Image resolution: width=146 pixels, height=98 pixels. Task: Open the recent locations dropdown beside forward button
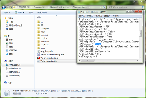pyautogui.click(x=11, y=7)
